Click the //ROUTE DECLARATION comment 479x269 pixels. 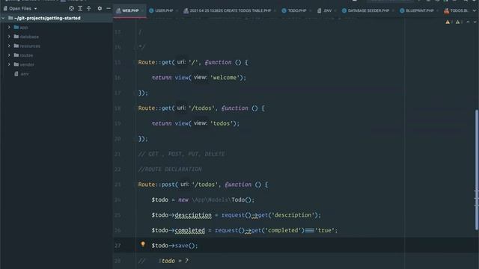[170, 170]
